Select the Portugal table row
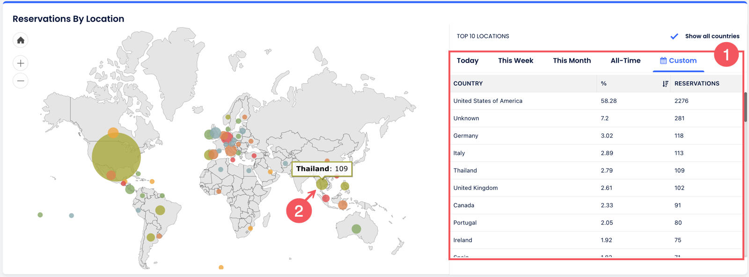 tap(465, 223)
